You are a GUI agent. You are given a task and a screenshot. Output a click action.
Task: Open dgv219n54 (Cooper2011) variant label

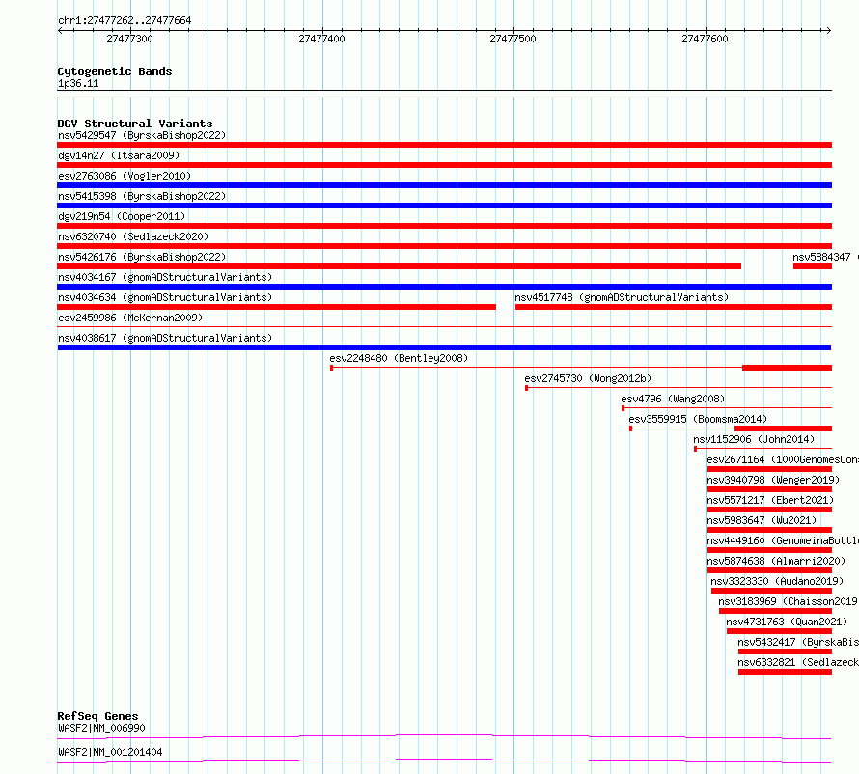[122, 216]
